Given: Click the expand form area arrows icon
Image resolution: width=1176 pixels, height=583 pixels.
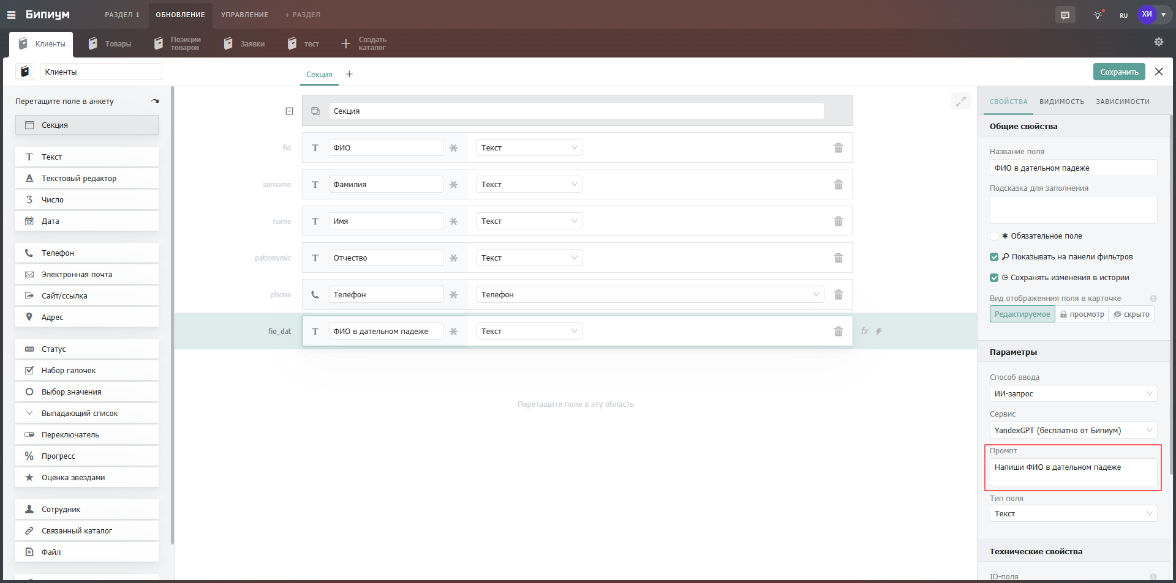Looking at the screenshot, I should tap(960, 101).
